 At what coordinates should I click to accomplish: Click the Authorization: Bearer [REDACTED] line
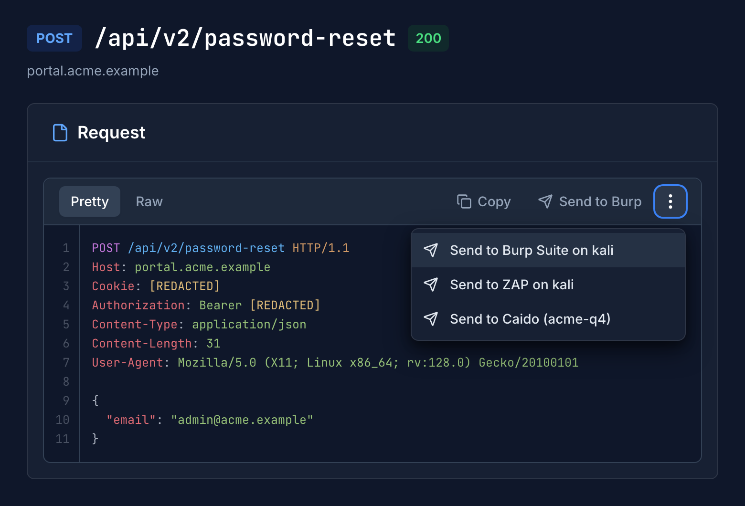[x=206, y=305]
